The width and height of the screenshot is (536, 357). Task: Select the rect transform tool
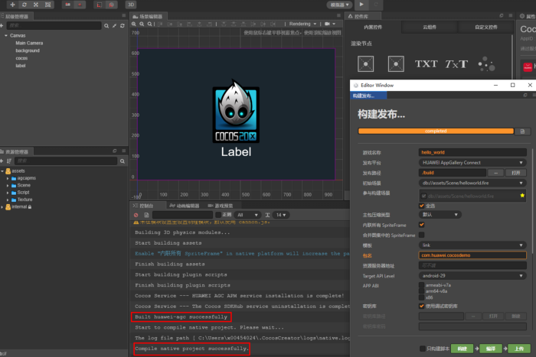(x=47, y=5)
